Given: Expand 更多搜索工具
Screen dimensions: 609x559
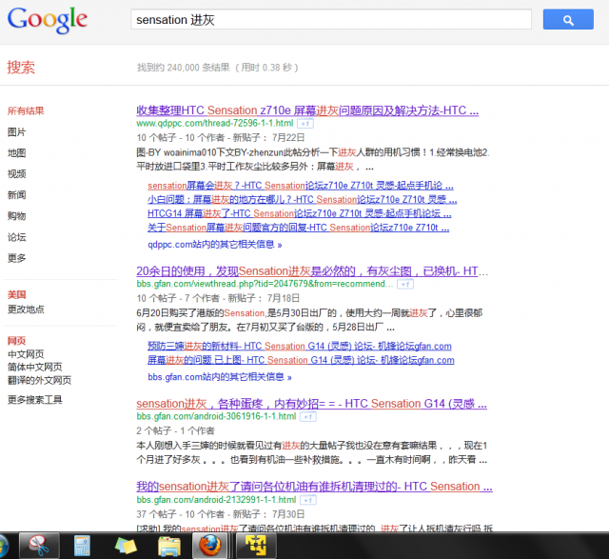Looking at the screenshot, I should point(34,400).
